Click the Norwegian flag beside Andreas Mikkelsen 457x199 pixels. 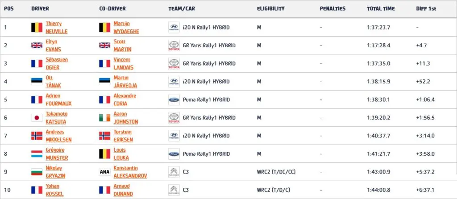point(36,136)
